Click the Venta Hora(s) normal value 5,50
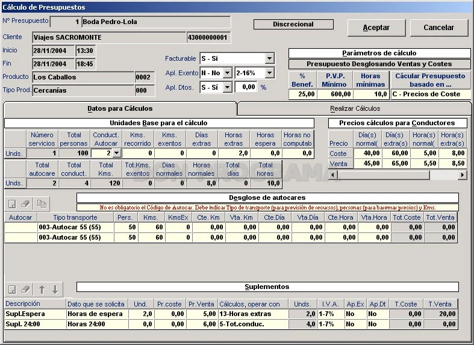The image size is (474, 345). pyautogui.click(x=424, y=163)
